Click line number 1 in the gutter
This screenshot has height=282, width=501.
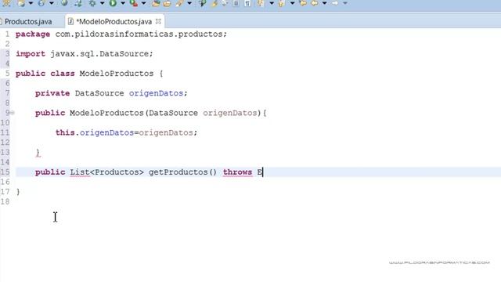(x=7, y=34)
